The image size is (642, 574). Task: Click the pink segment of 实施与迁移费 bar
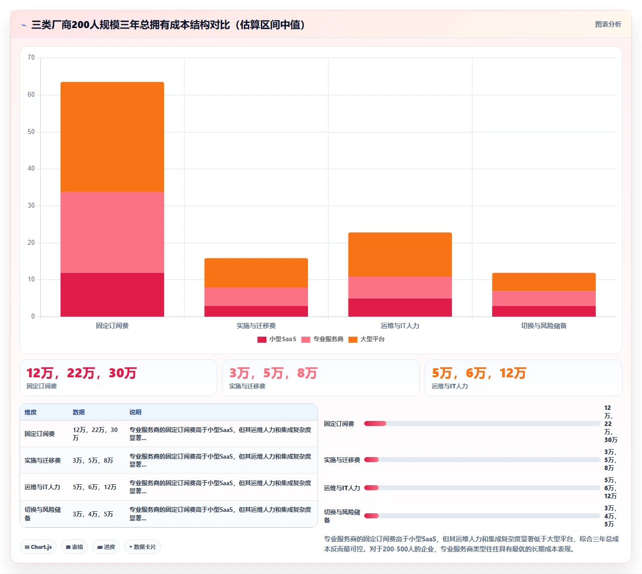[x=256, y=297]
